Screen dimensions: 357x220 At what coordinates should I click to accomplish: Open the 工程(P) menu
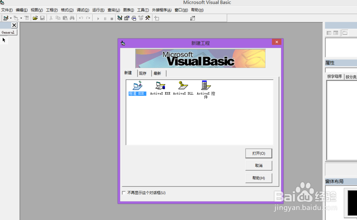[52, 10]
